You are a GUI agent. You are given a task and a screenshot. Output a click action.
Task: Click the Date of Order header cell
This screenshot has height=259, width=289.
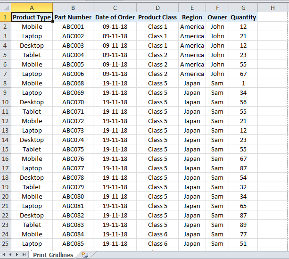click(x=115, y=17)
